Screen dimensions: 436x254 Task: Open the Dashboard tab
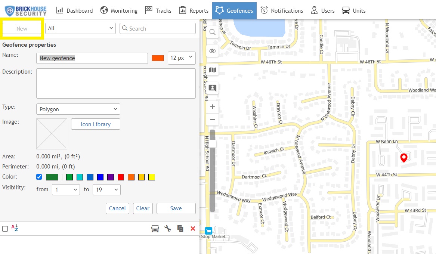[x=74, y=10]
